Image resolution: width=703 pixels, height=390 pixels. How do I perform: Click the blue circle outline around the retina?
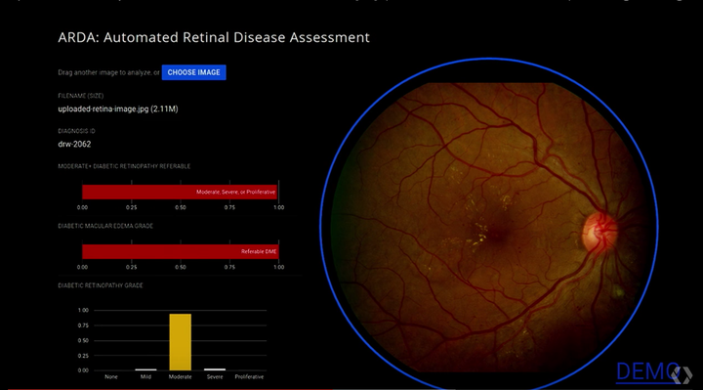pos(489,59)
